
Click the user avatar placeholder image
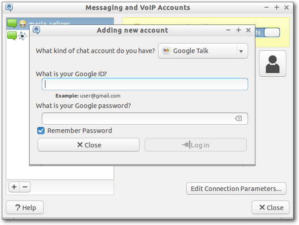coord(273,64)
